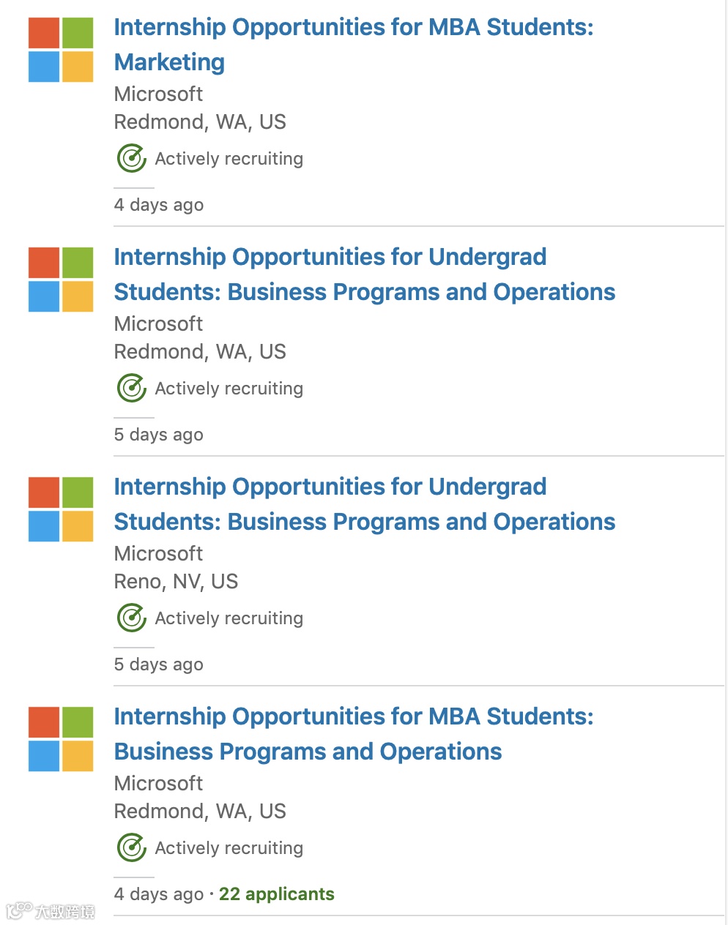The width and height of the screenshot is (728, 925).
Task: Click Actively recruiting radar icon on Redmond Undergrad listing
Action: (132, 388)
